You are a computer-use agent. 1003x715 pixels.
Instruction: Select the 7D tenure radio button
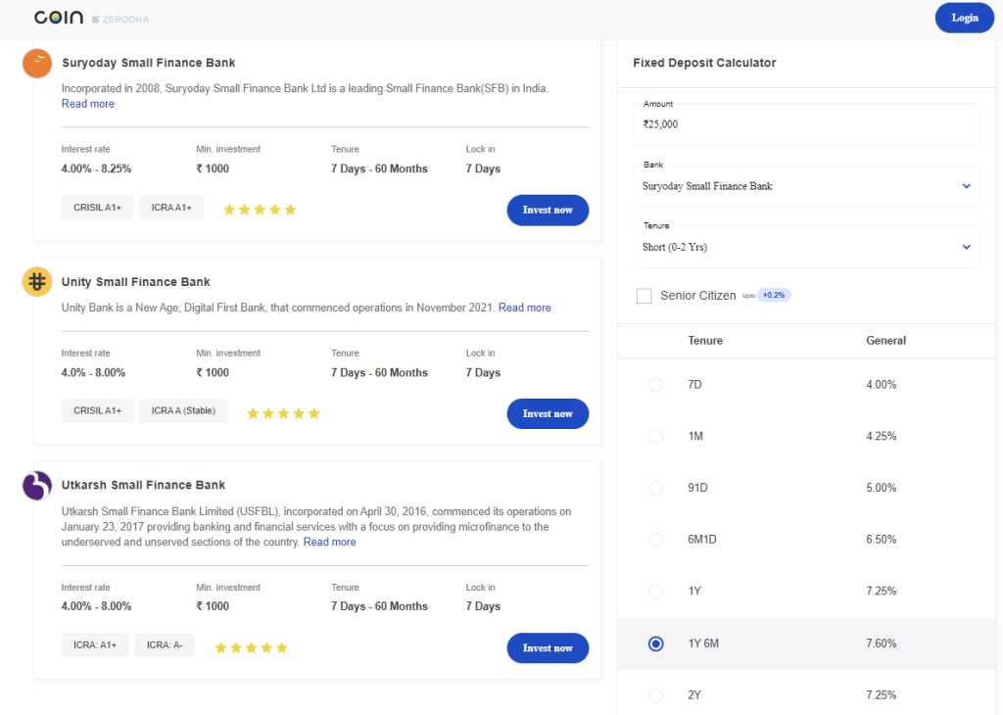(655, 385)
